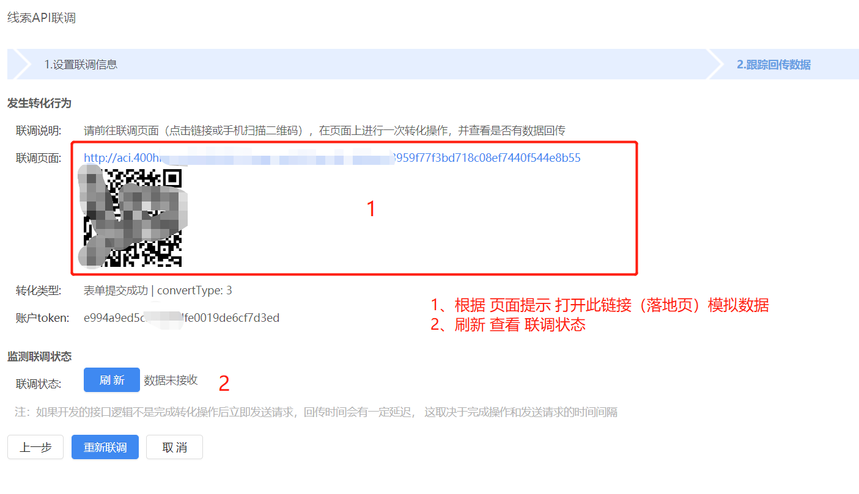The width and height of the screenshot is (859, 494).
Task: Select step 2.跟踪回传数据
Action: (773, 64)
